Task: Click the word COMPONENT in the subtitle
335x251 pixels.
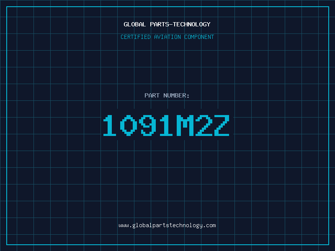Action: [199, 37]
